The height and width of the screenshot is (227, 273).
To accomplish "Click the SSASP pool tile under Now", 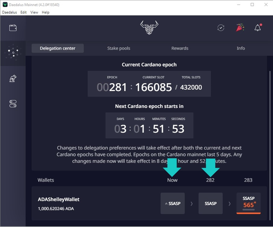I will click(x=172, y=203).
